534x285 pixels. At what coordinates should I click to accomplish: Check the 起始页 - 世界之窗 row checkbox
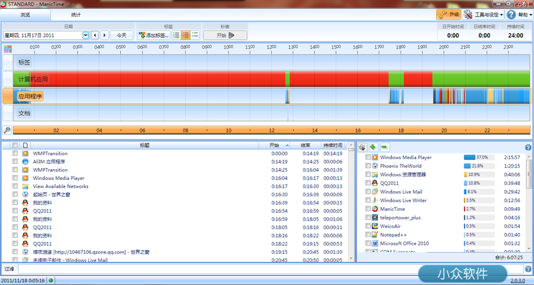(15, 194)
